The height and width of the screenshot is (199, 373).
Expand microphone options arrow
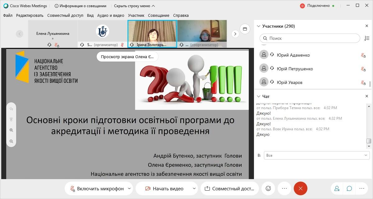[130, 188]
